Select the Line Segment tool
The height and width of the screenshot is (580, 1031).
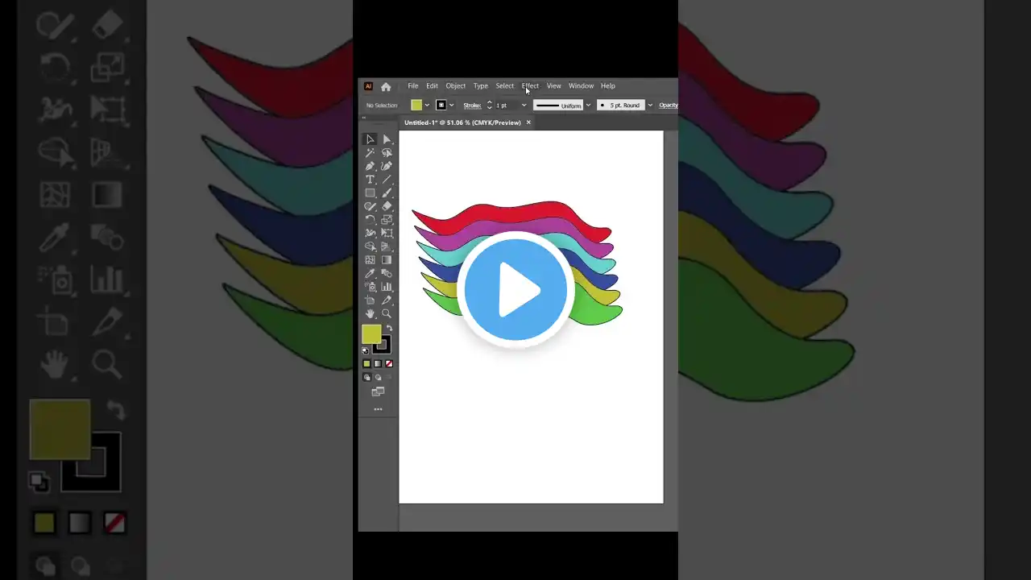click(387, 180)
